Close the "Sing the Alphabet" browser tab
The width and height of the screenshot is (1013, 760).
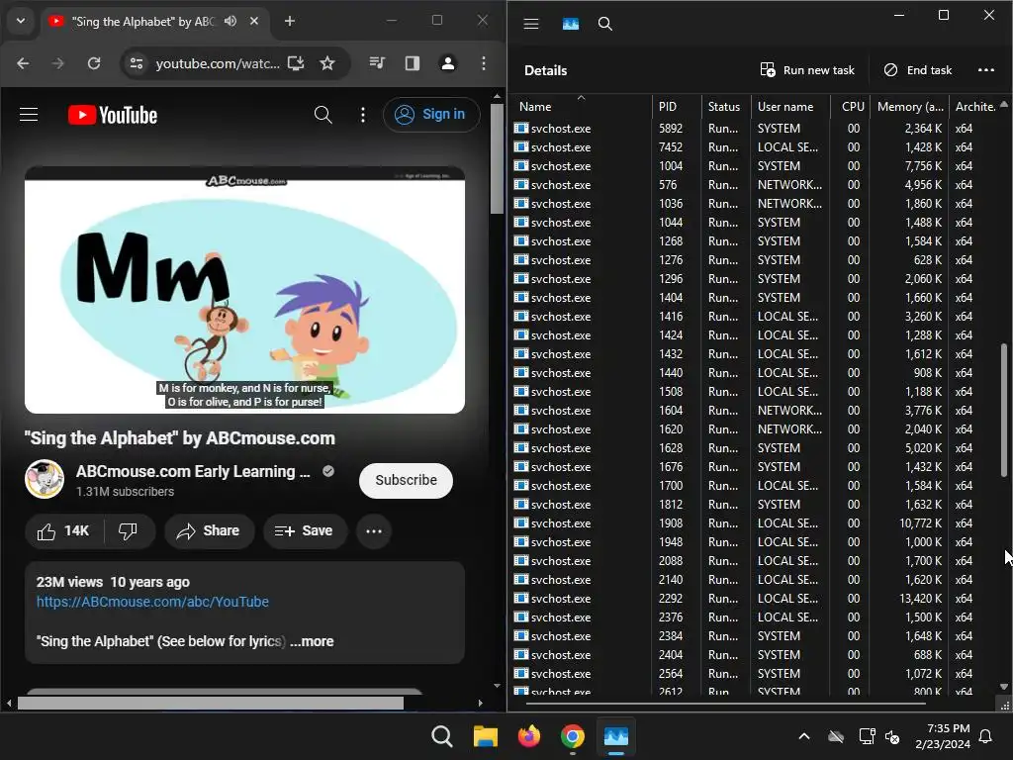point(254,22)
